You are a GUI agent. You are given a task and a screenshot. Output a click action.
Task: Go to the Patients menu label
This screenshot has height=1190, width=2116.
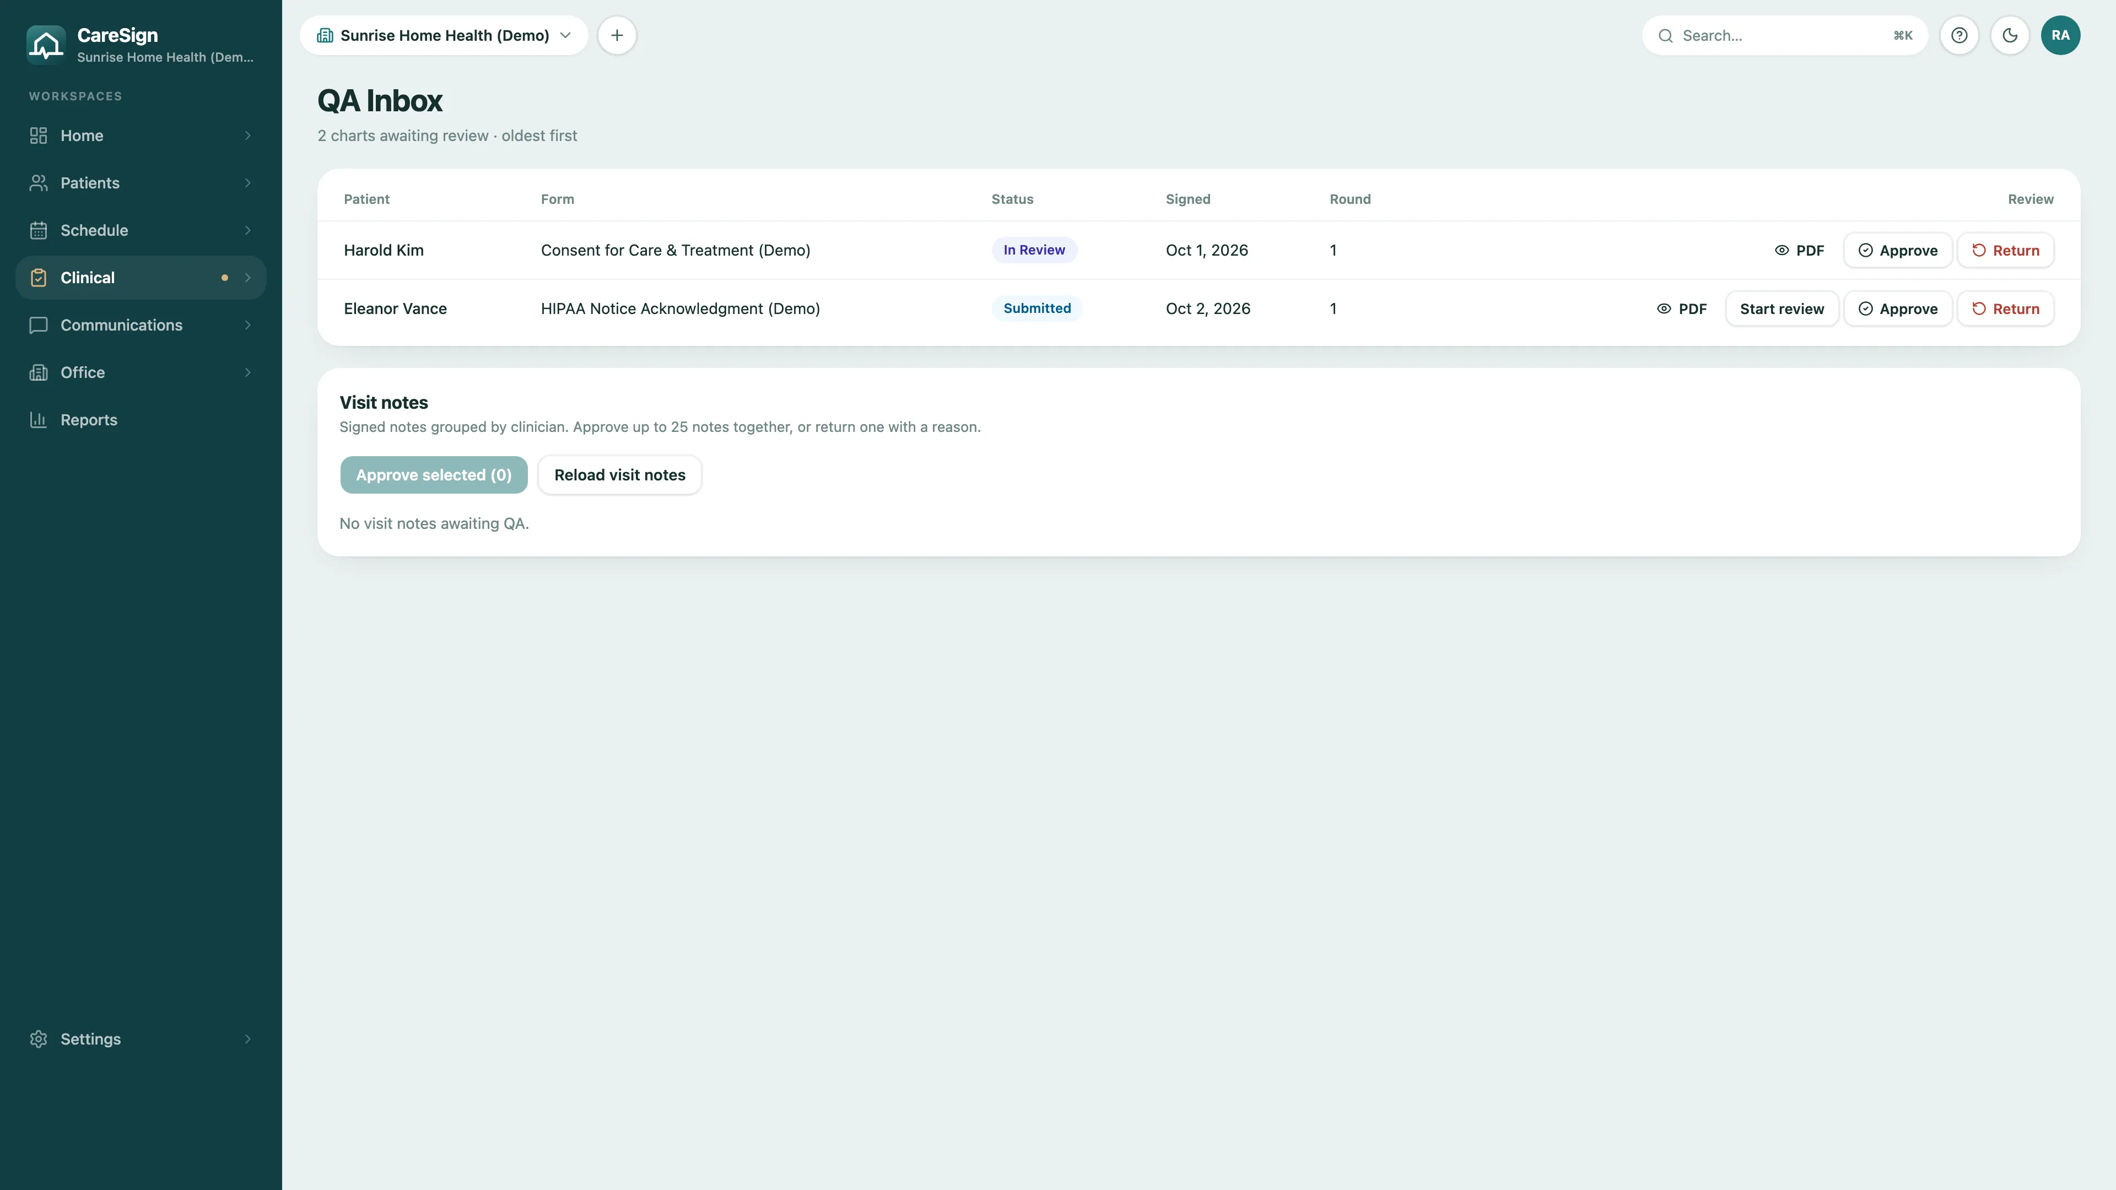(x=89, y=183)
